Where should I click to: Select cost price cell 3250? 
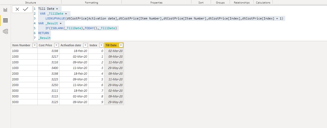[48, 85]
